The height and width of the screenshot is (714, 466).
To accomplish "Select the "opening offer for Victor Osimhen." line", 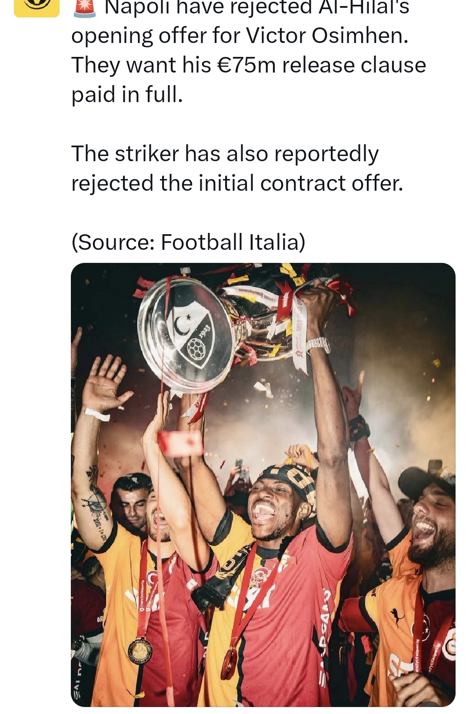I will [240, 36].
